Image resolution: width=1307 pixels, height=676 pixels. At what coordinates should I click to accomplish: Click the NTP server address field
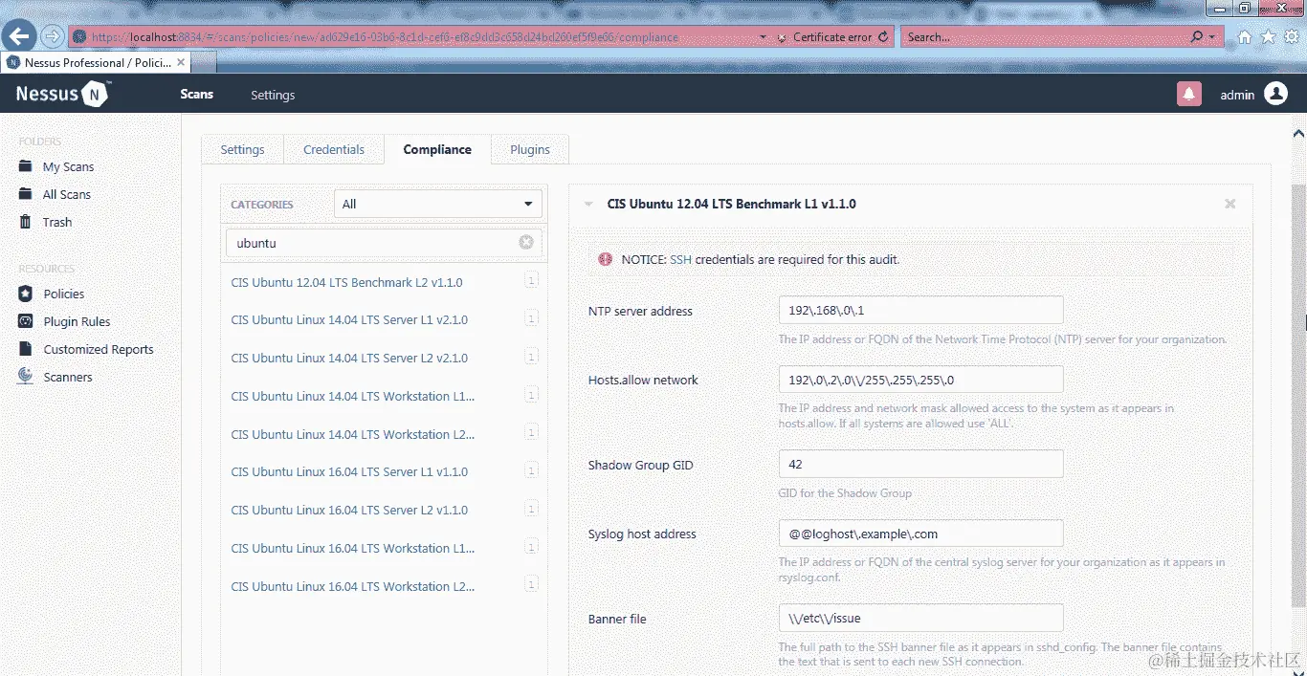pos(921,310)
